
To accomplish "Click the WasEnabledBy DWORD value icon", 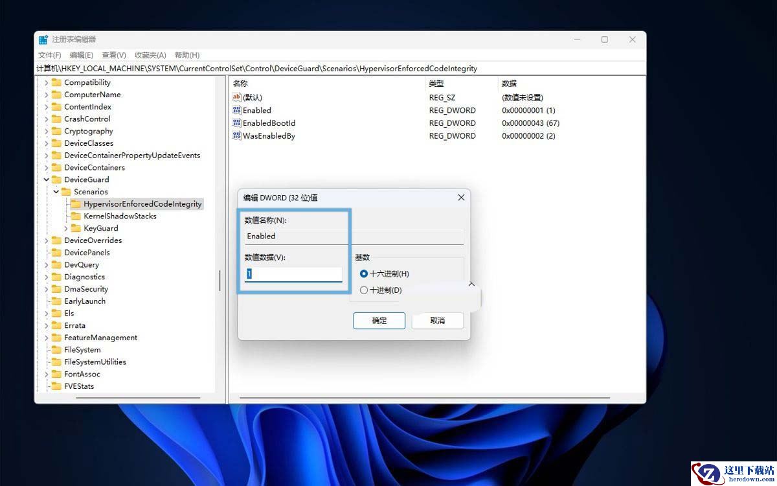I will point(236,136).
